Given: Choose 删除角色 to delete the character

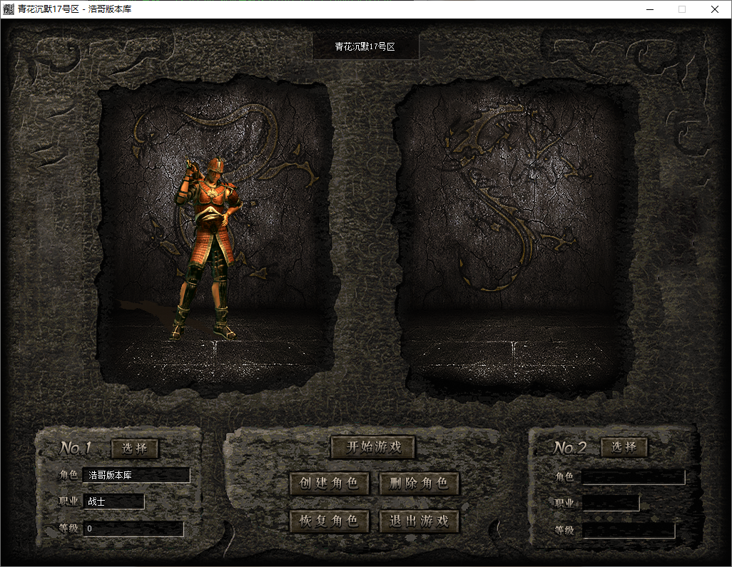Looking at the screenshot, I should click(419, 484).
